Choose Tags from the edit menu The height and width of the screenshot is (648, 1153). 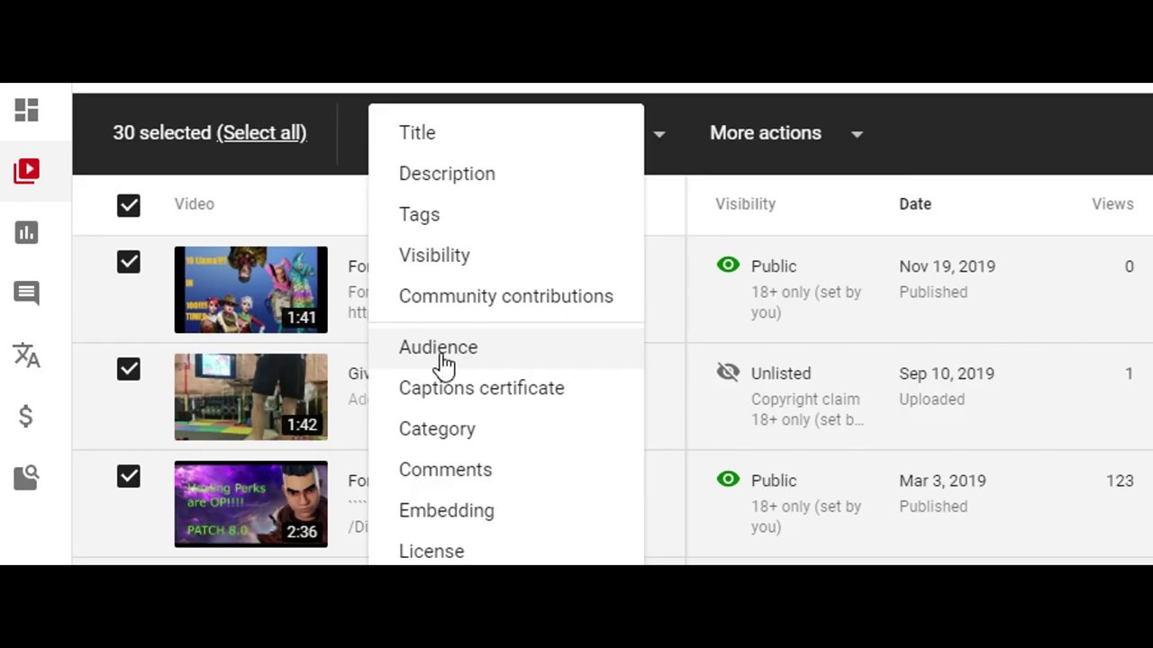coord(506,214)
